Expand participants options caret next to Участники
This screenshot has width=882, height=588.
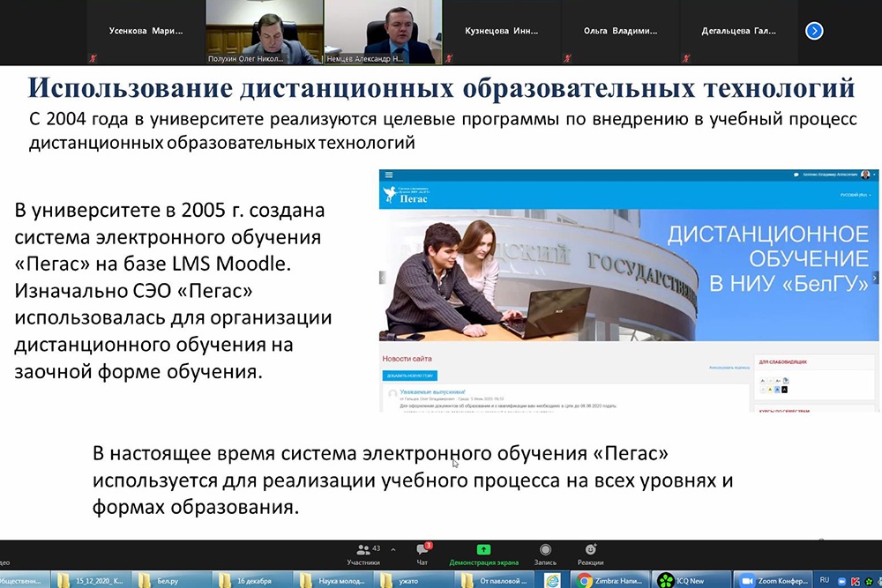coord(392,549)
